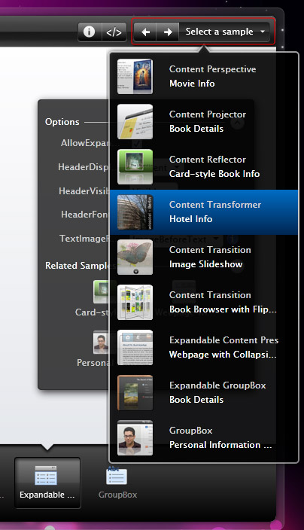Click the Webpage with Collapsi... sample thumbnail
The height and width of the screenshot is (530, 304).
135,348
